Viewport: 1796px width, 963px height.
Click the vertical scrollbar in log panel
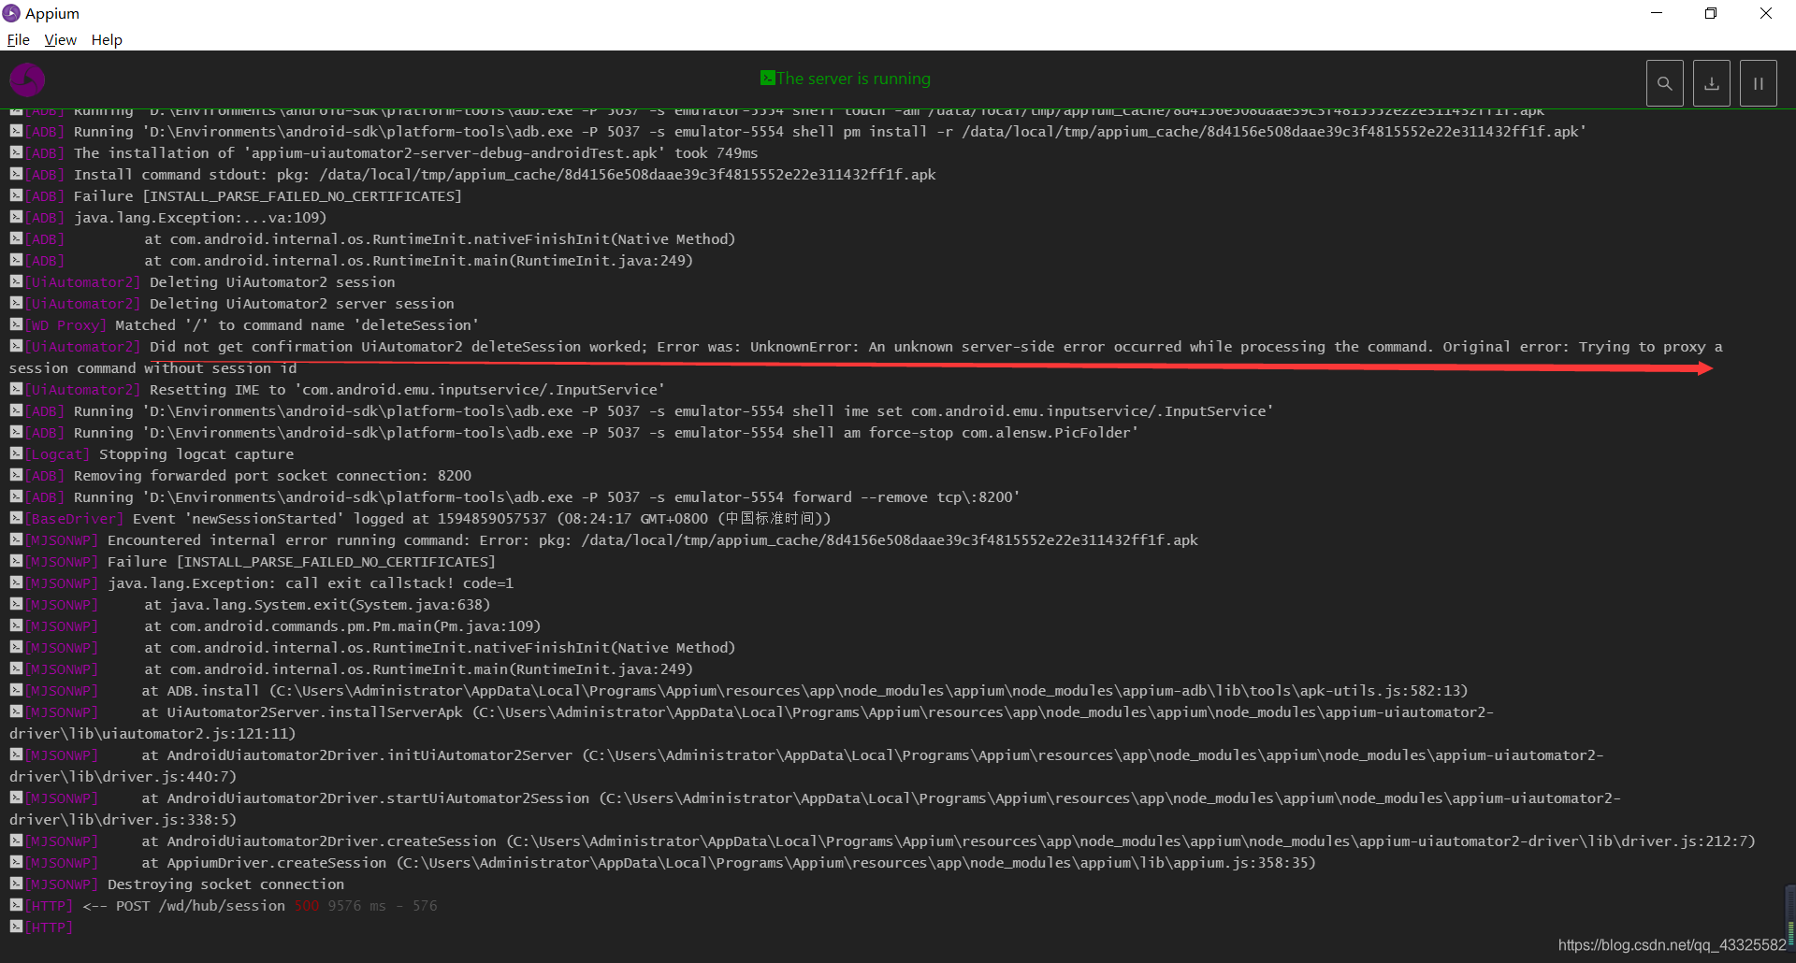coord(1790,917)
